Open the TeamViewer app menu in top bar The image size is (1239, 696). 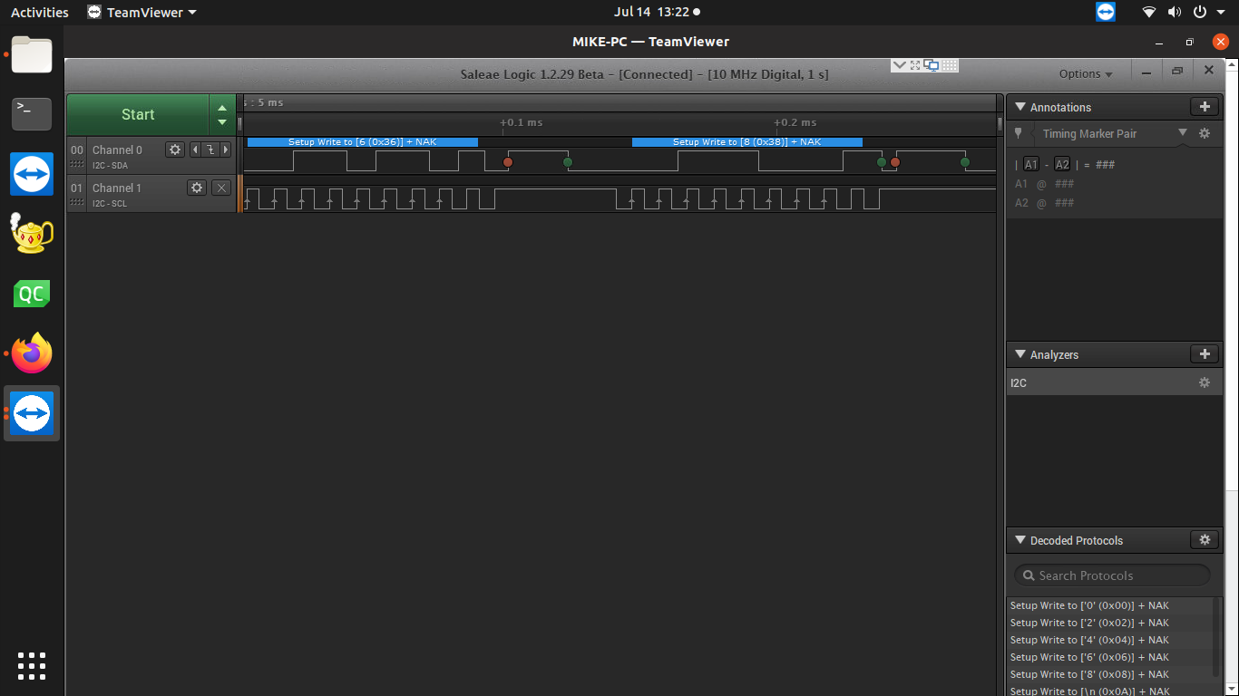pyautogui.click(x=141, y=13)
